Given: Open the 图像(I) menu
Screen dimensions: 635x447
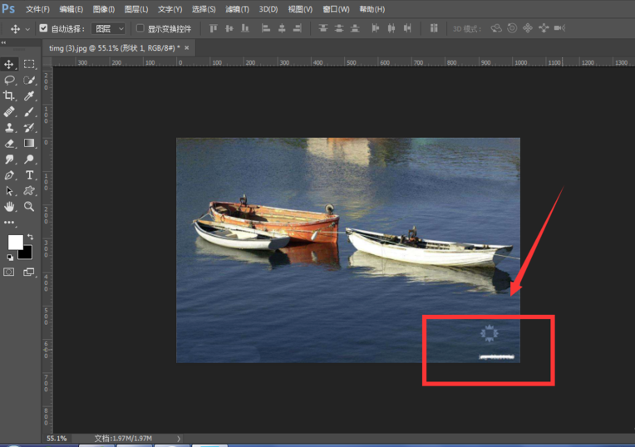Looking at the screenshot, I should tap(104, 9).
